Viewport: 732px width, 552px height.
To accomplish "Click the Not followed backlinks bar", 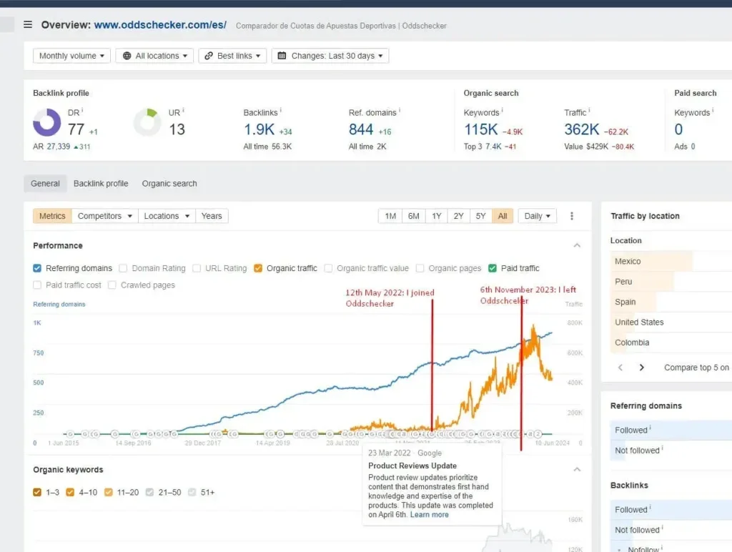I will (x=671, y=530).
